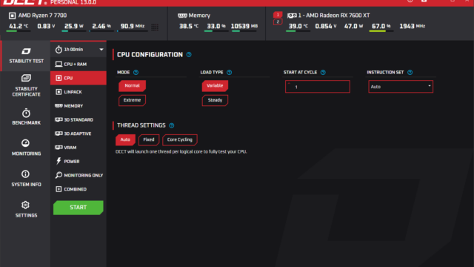Set thread settings to Auto

[x=125, y=140]
